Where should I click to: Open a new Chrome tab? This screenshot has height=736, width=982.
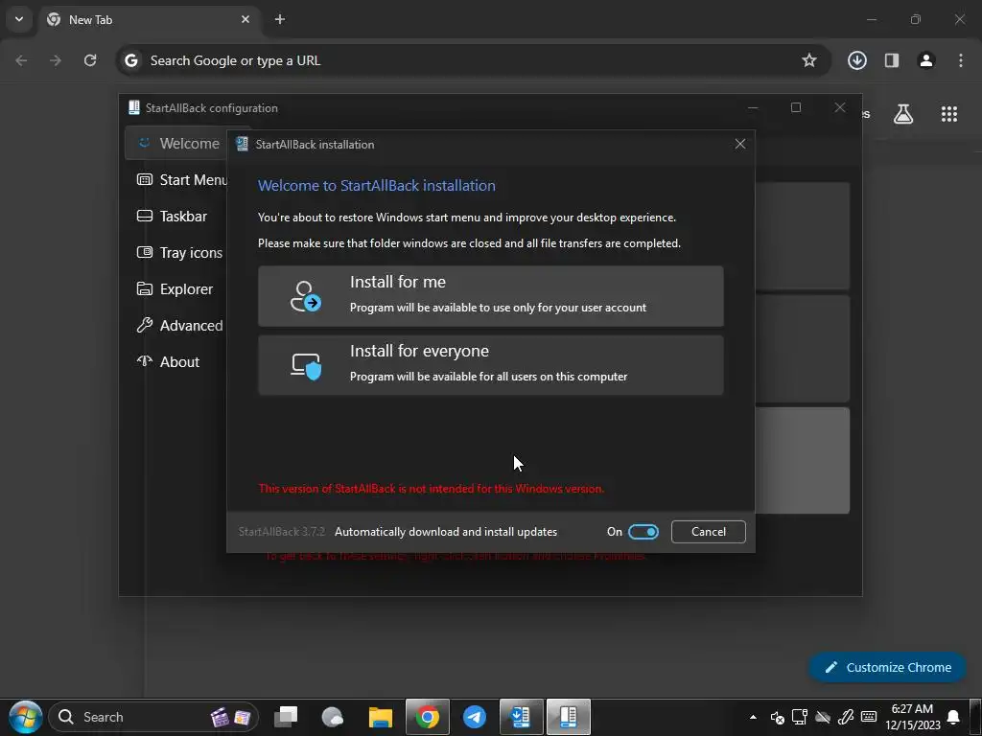280,19
